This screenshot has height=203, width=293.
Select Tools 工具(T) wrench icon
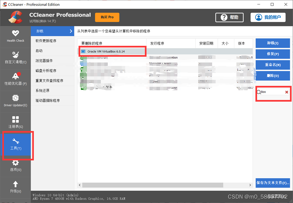click(16, 141)
